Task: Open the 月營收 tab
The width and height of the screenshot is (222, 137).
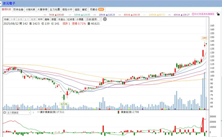Action: [x=97, y=10]
